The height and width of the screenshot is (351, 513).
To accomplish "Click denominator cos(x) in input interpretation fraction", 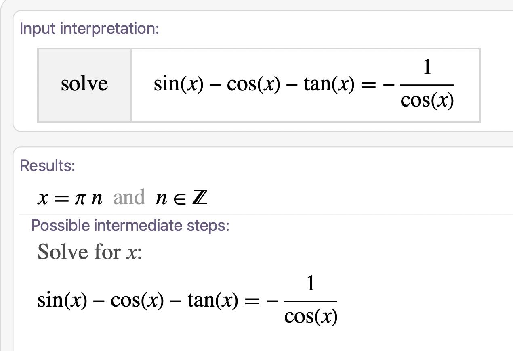I will (427, 100).
